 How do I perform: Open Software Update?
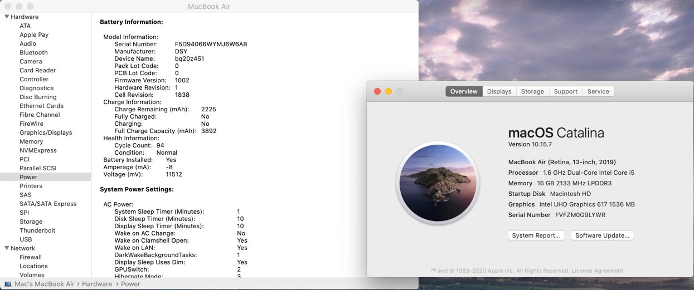(602, 235)
